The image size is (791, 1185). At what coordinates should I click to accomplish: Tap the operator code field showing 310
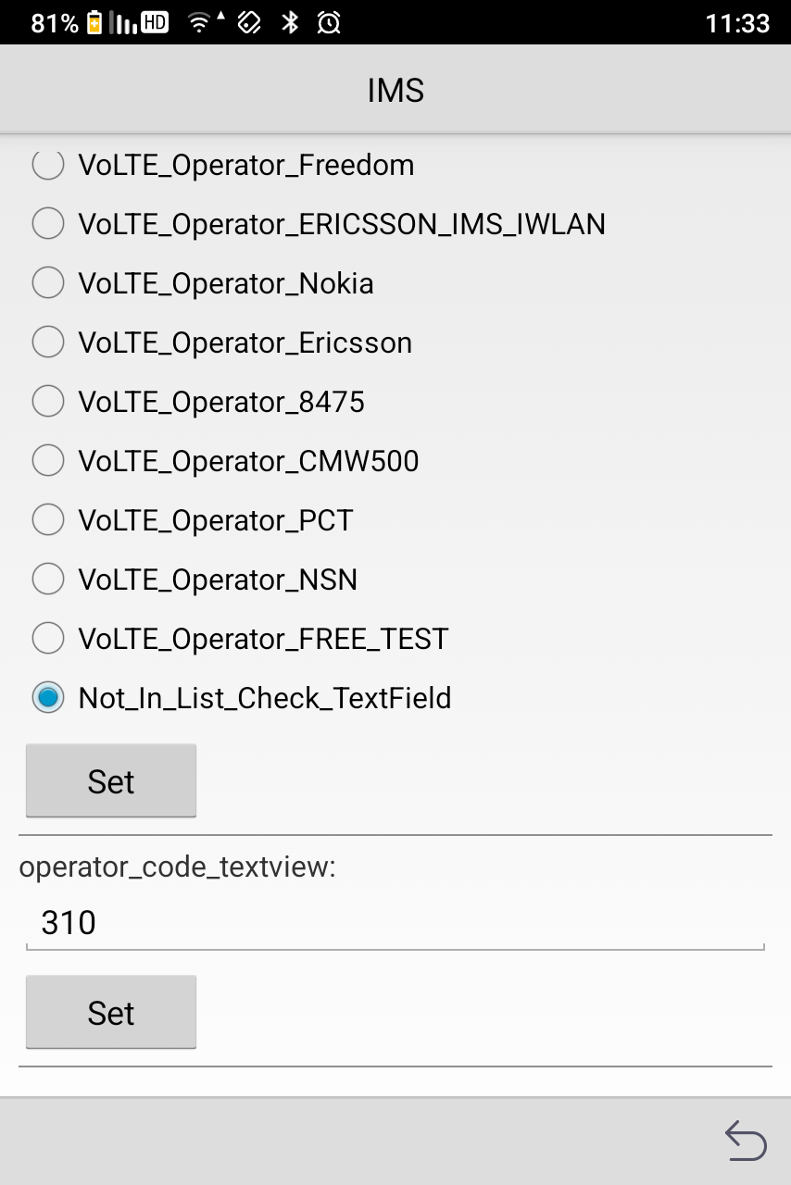pos(395,922)
